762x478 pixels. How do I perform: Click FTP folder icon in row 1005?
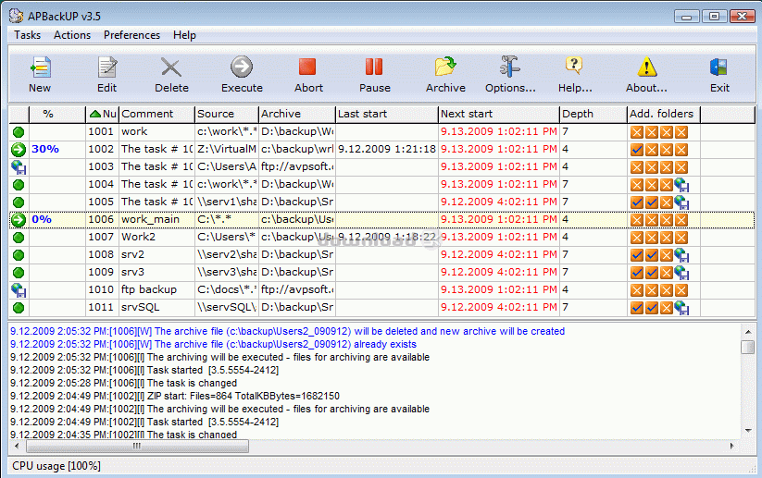point(681,202)
